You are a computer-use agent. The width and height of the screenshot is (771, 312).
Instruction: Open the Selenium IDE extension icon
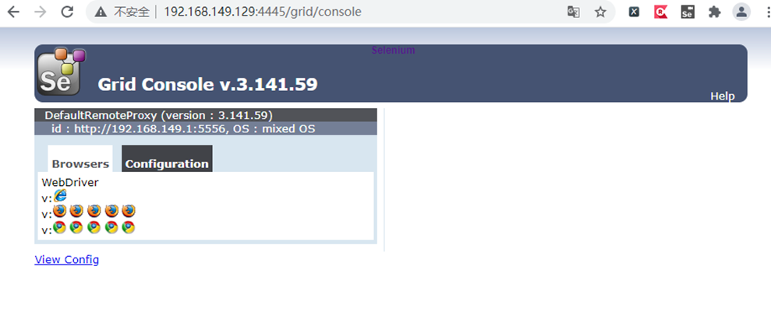tap(688, 12)
